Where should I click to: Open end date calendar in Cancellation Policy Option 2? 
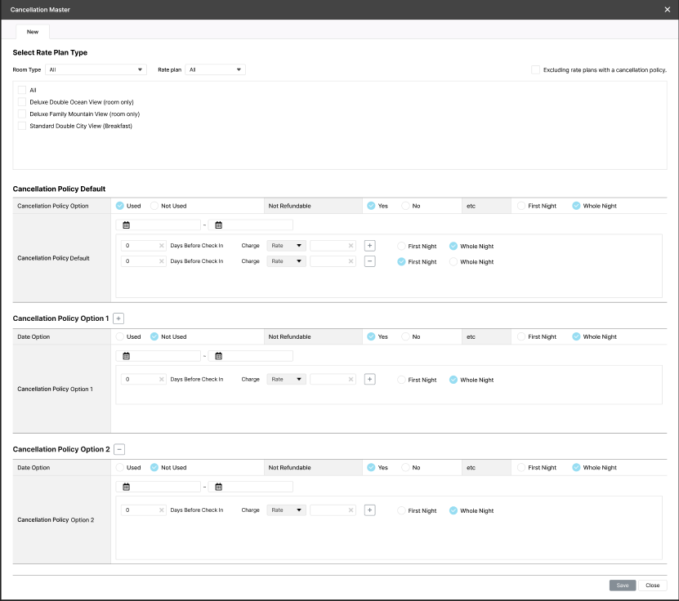[x=218, y=487]
